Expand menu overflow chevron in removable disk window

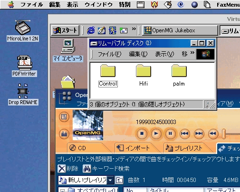tap(192, 53)
